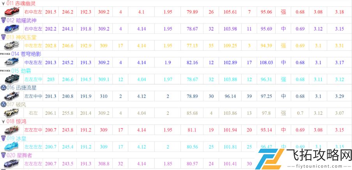
Task: Open the 011 赤魂幽灵 title
Action: coord(21,3)
